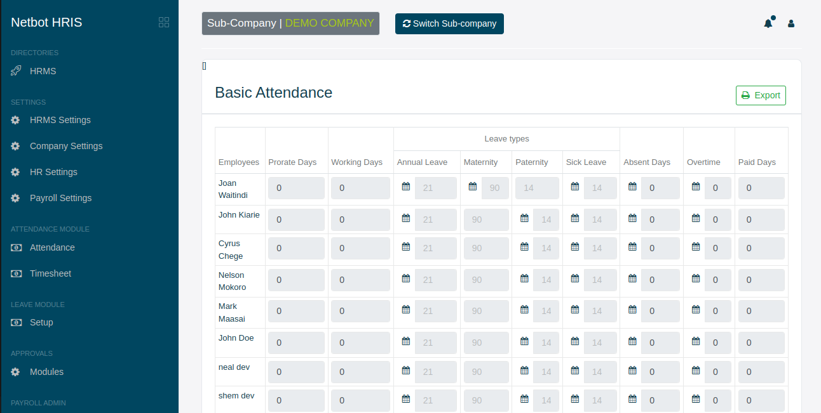This screenshot has width=821, height=413.
Task: Open John Doe's Absent Days calendar icon
Action: click(x=632, y=341)
